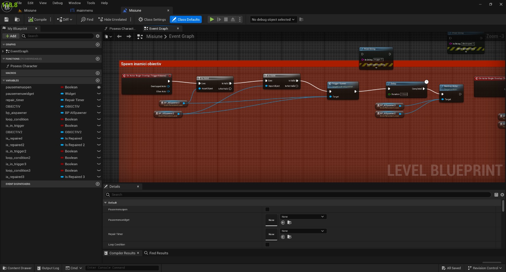Open the graph bookmarks dropdown

[108, 37]
